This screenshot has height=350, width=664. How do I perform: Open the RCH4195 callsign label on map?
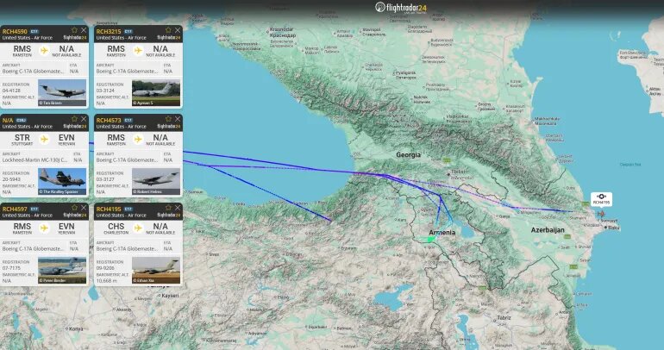point(601,199)
